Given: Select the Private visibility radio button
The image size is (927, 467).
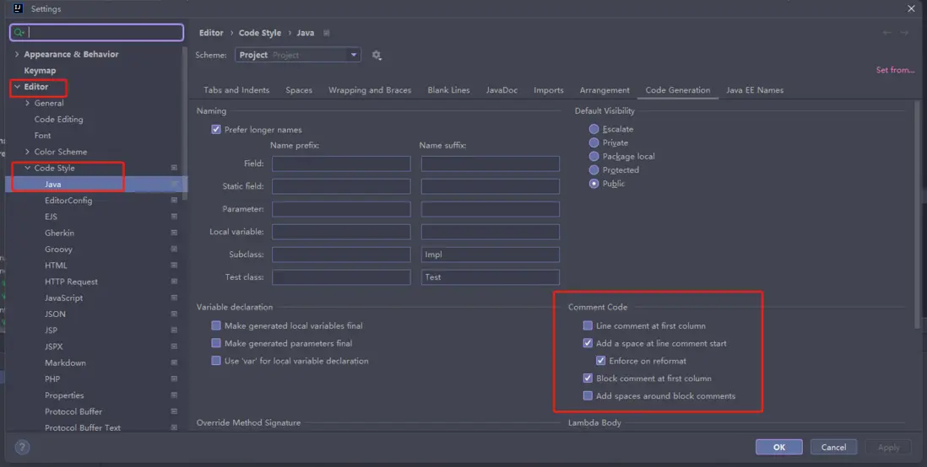Looking at the screenshot, I should click(x=594, y=143).
